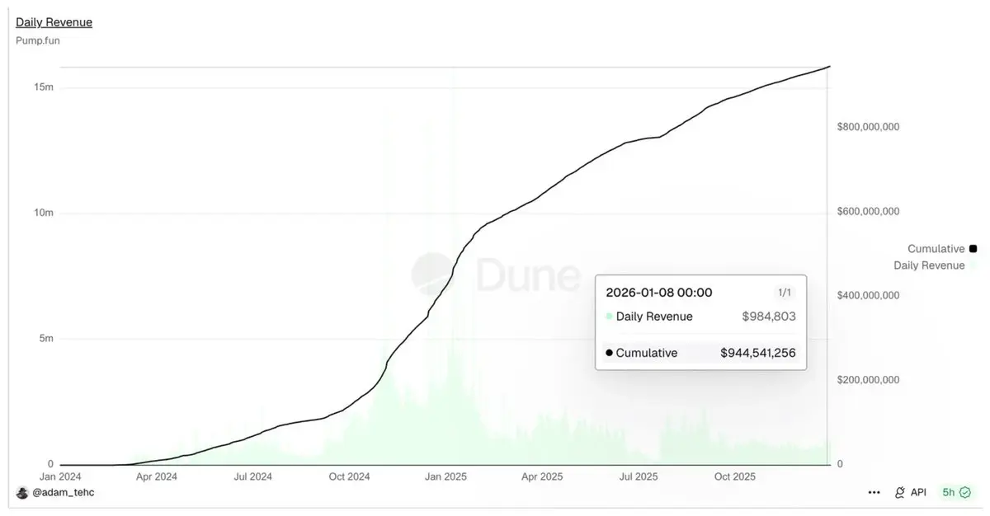Open the three-dot more options menu

pos(874,492)
